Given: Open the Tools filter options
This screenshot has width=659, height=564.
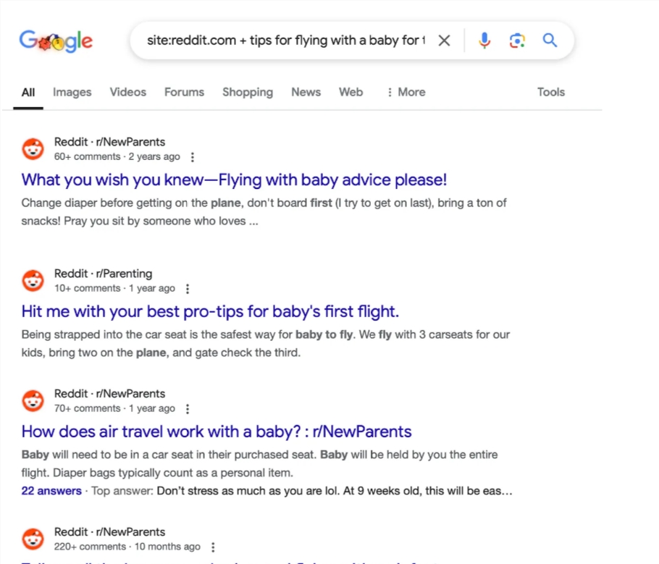Looking at the screenshot, I should coord(551,92).
